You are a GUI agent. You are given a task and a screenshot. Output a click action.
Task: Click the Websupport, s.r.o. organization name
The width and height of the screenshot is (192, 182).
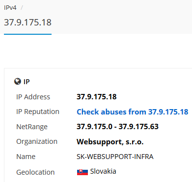click(x=110, y=142)
